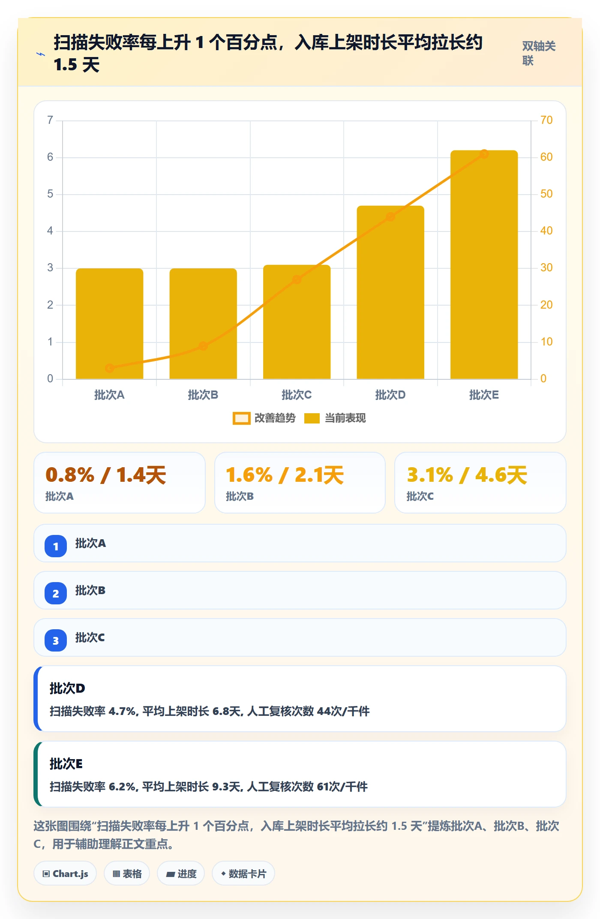Click the 扫描失败率 6.2% description line
The width and height of the screenshot is (600, 919).
[209, 787]
